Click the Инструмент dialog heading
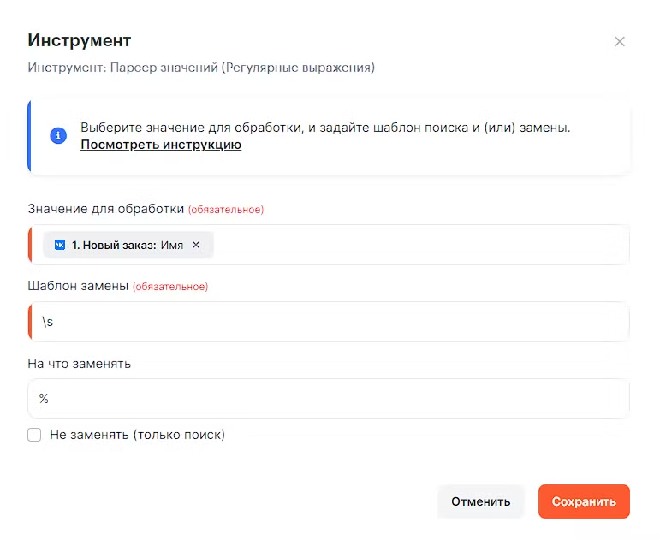The height and width of the screenshot is (540, 660). tap(80, 40)
